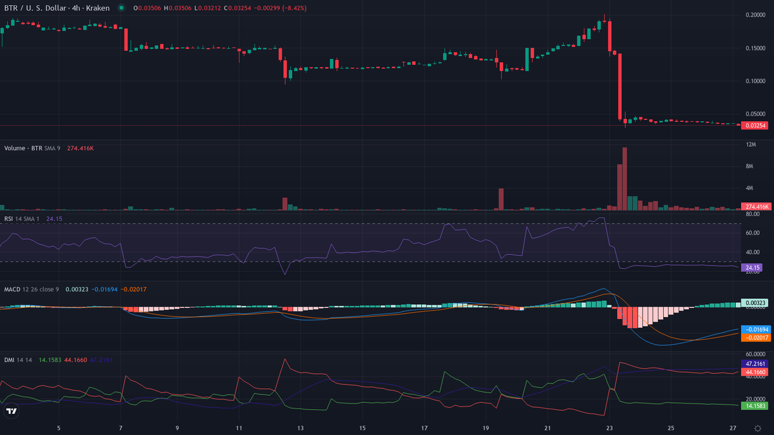Click the Volume · BTR indicator legend

click(23, 148)
